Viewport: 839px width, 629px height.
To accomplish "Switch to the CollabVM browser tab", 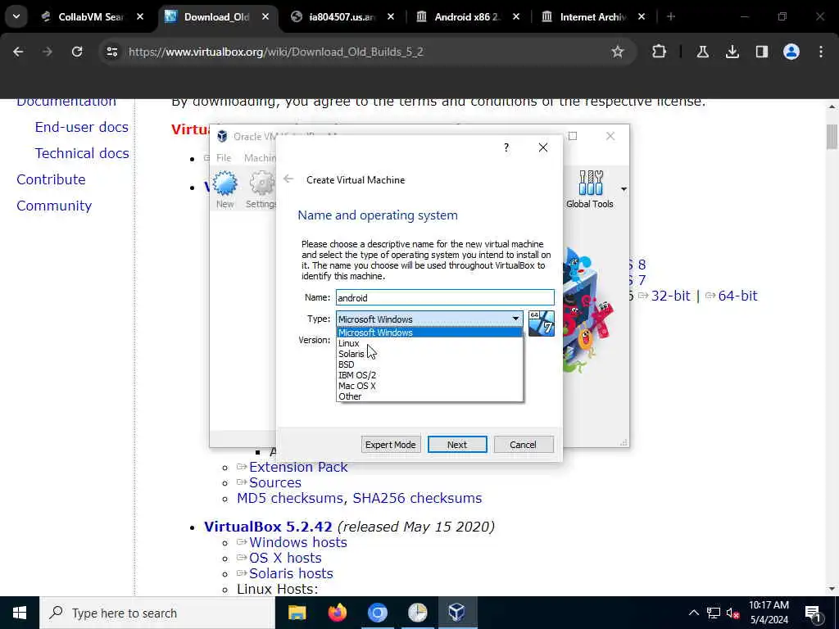I will pyautogui.click(x=92, y=17).
